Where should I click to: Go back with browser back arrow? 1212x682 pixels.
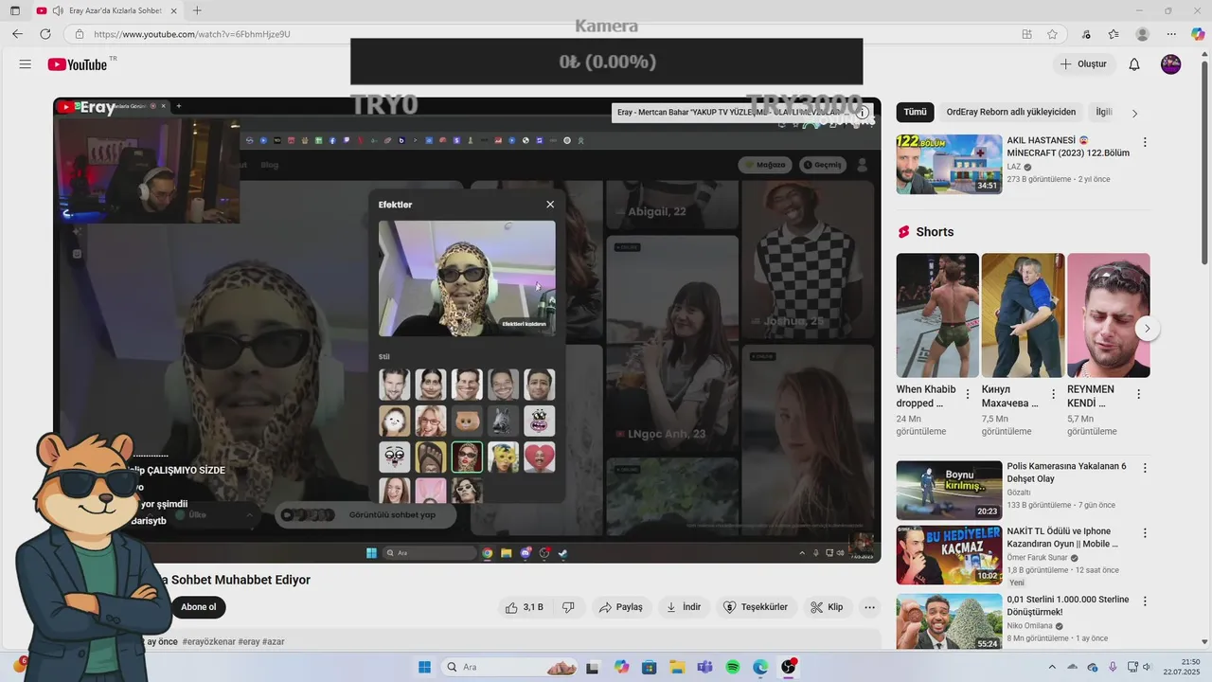pyautogui.click(x=17, y=34)
